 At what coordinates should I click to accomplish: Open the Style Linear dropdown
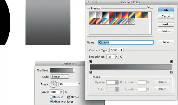(x=60, y=76)
